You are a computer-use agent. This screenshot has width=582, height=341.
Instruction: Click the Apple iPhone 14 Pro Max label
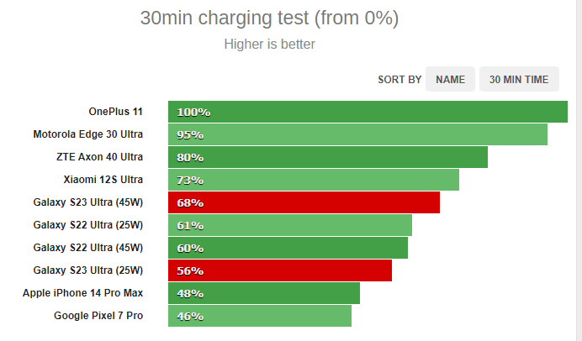pos(82,293)
